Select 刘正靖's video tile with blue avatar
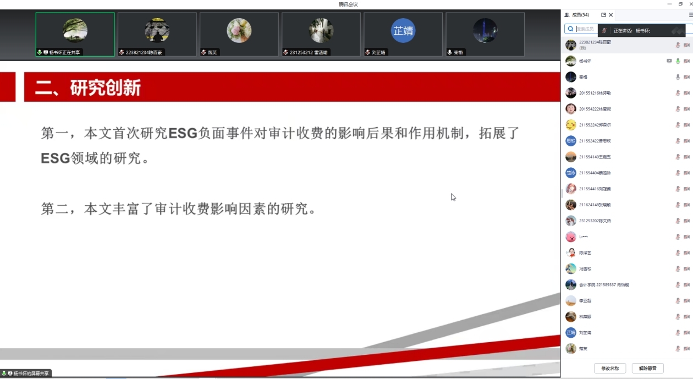This screenshot has height=379, width=693. (403, 34)
